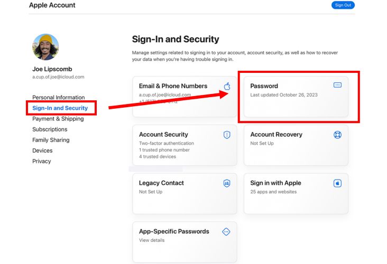Click the Apple logo icon on Email card
This screenshot has height=264, width=387.
[x=227, y=86]
